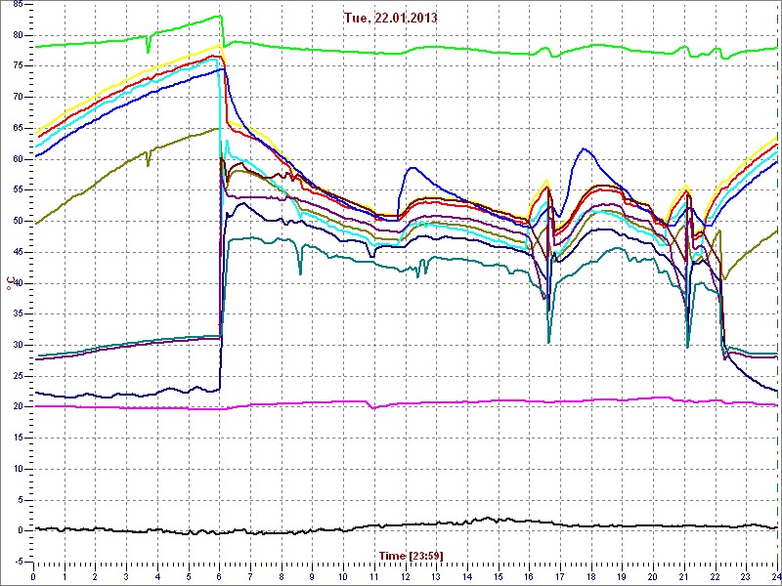The image size is (782, 586).
Task: Select hour 3 on the time axis
Action: (126, 577)
